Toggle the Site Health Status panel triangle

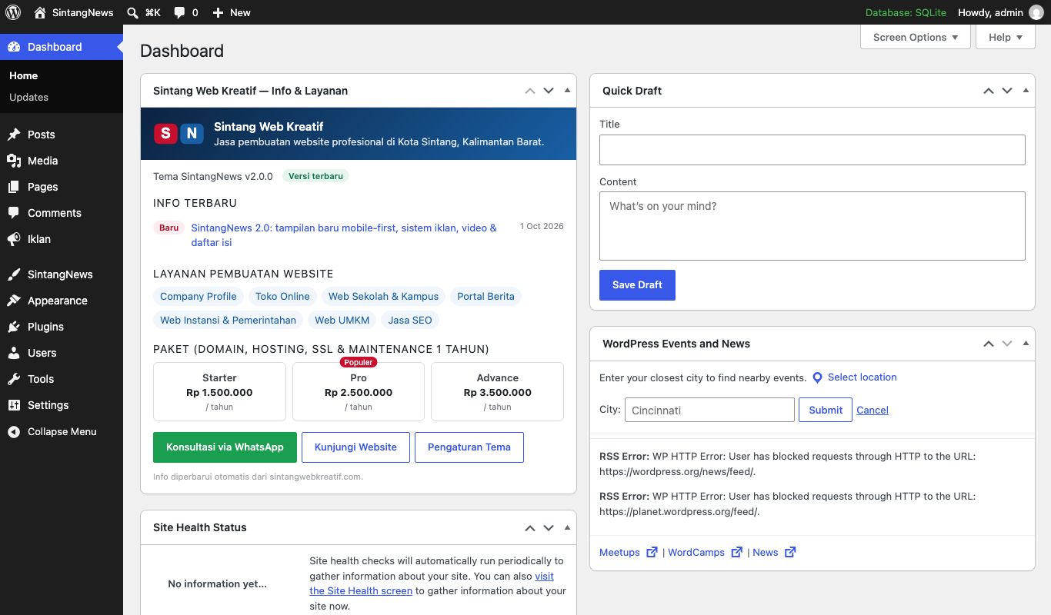point(567,527)
